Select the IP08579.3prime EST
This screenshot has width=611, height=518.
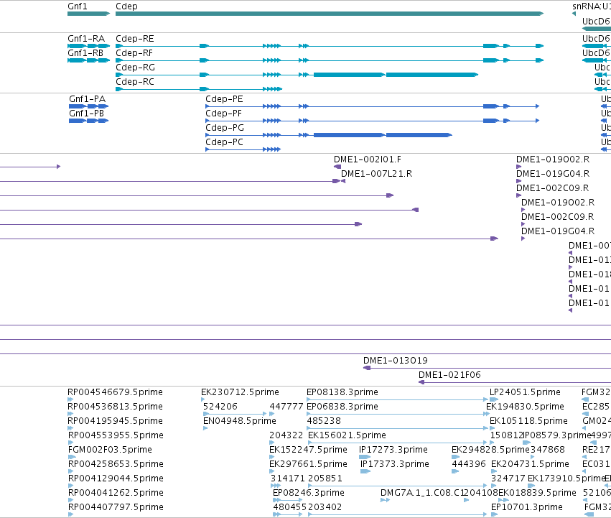point(557,435)
